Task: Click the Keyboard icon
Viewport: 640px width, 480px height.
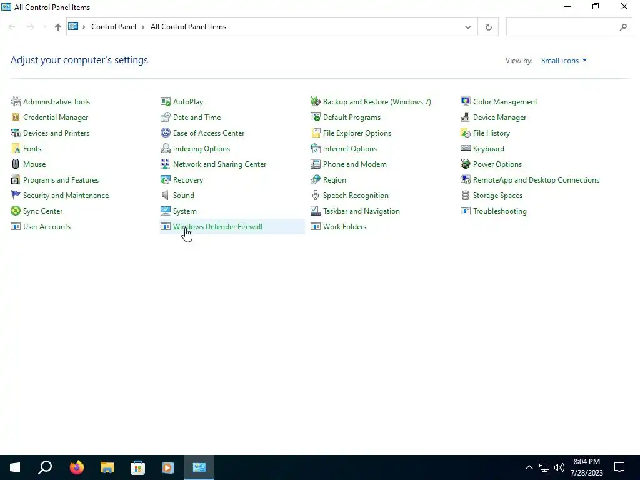Action: pos(465,149)
